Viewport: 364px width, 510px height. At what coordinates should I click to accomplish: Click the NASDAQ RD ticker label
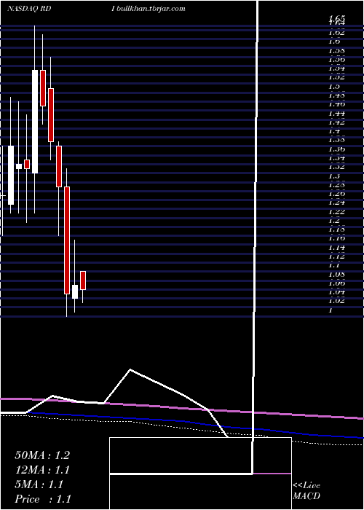pos(29,9)
